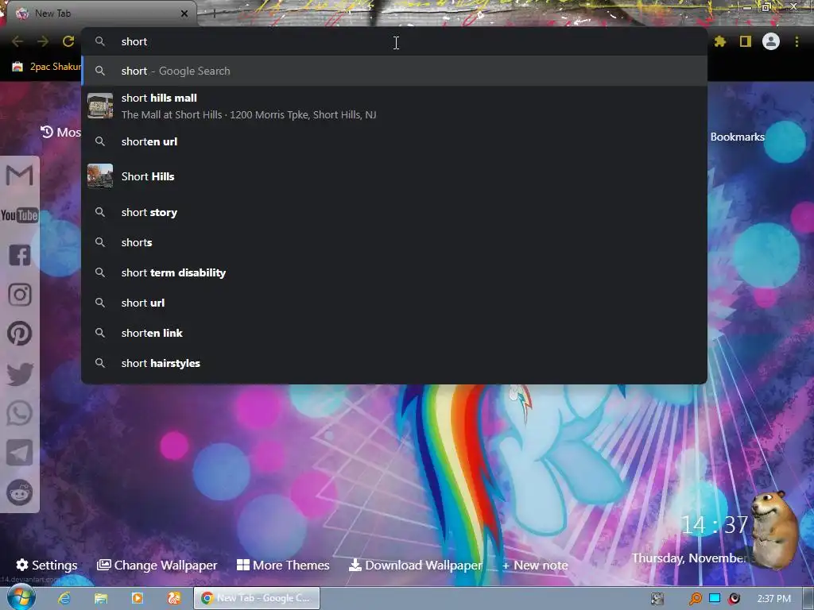Open File Explorer from taskbar
This screenshot has width=814, height=610.
[101, 598]
